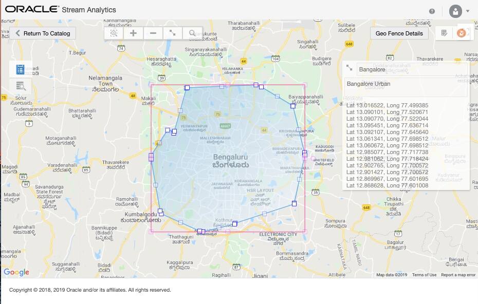Zoom out on the map
This screenshot has width=478, height=304.
point(153,33)
